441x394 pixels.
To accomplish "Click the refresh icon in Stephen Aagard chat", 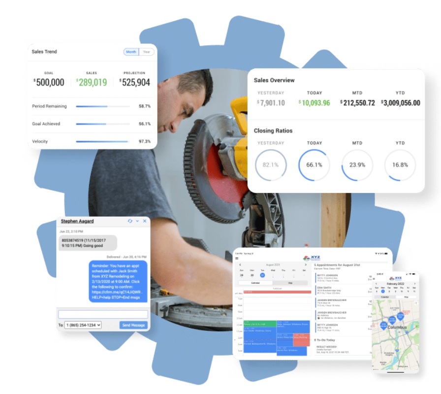I will (130, 221).
